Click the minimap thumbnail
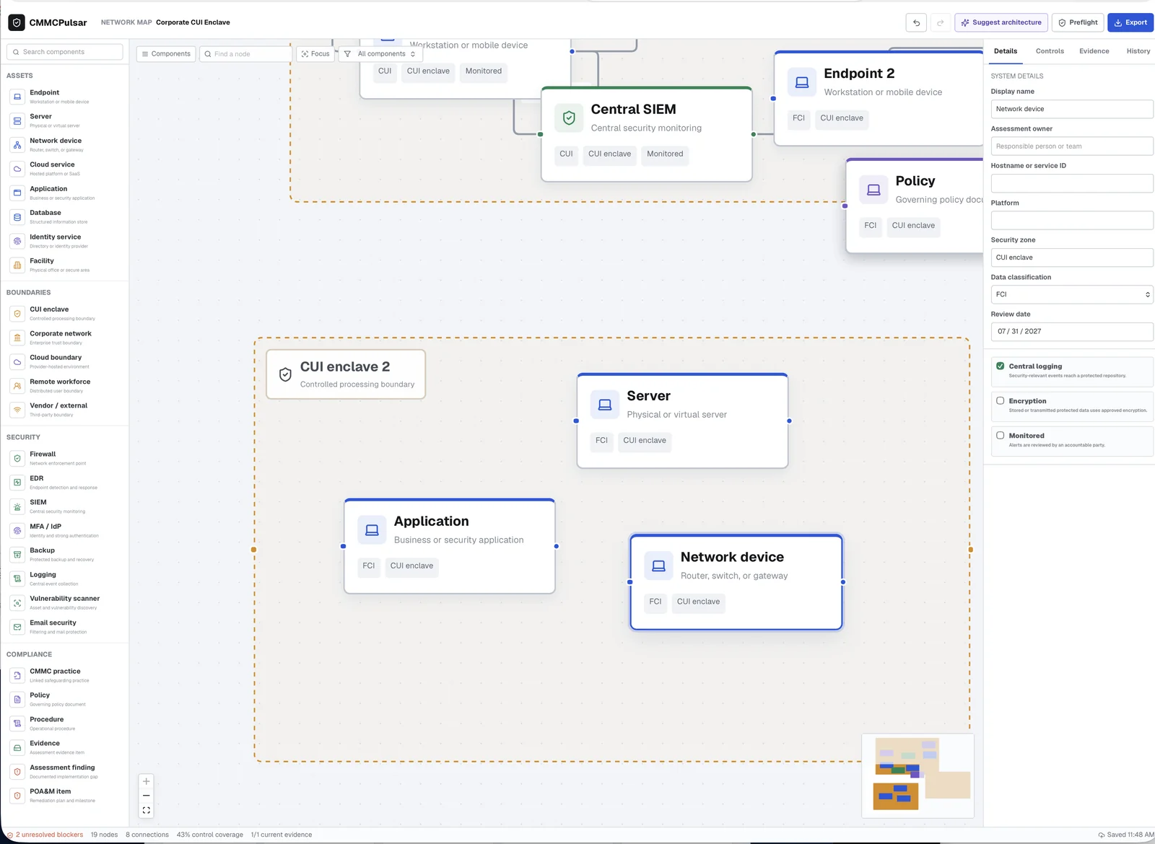 [918, 775]
